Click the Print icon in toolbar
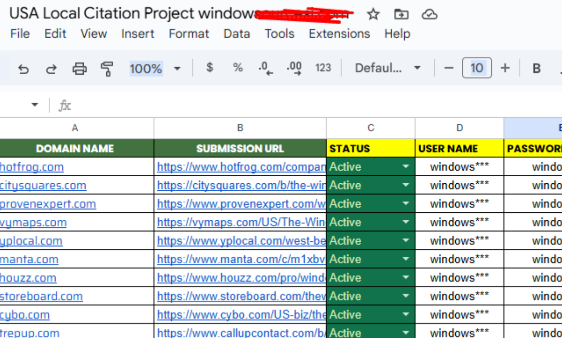 click(79, 69)
